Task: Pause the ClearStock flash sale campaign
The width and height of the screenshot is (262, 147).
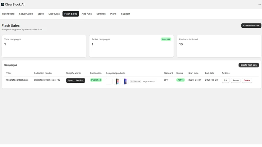Action: click(x=235, y=80)
